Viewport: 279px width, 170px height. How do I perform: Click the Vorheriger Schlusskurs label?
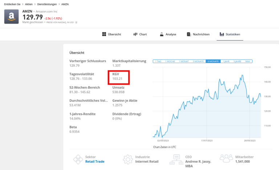point(88,61)
